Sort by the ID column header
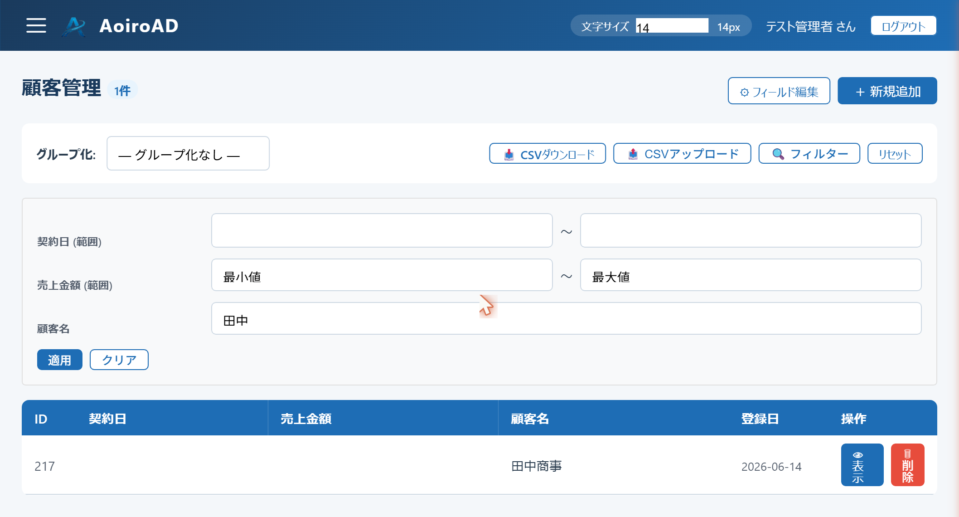 (41, 419)
